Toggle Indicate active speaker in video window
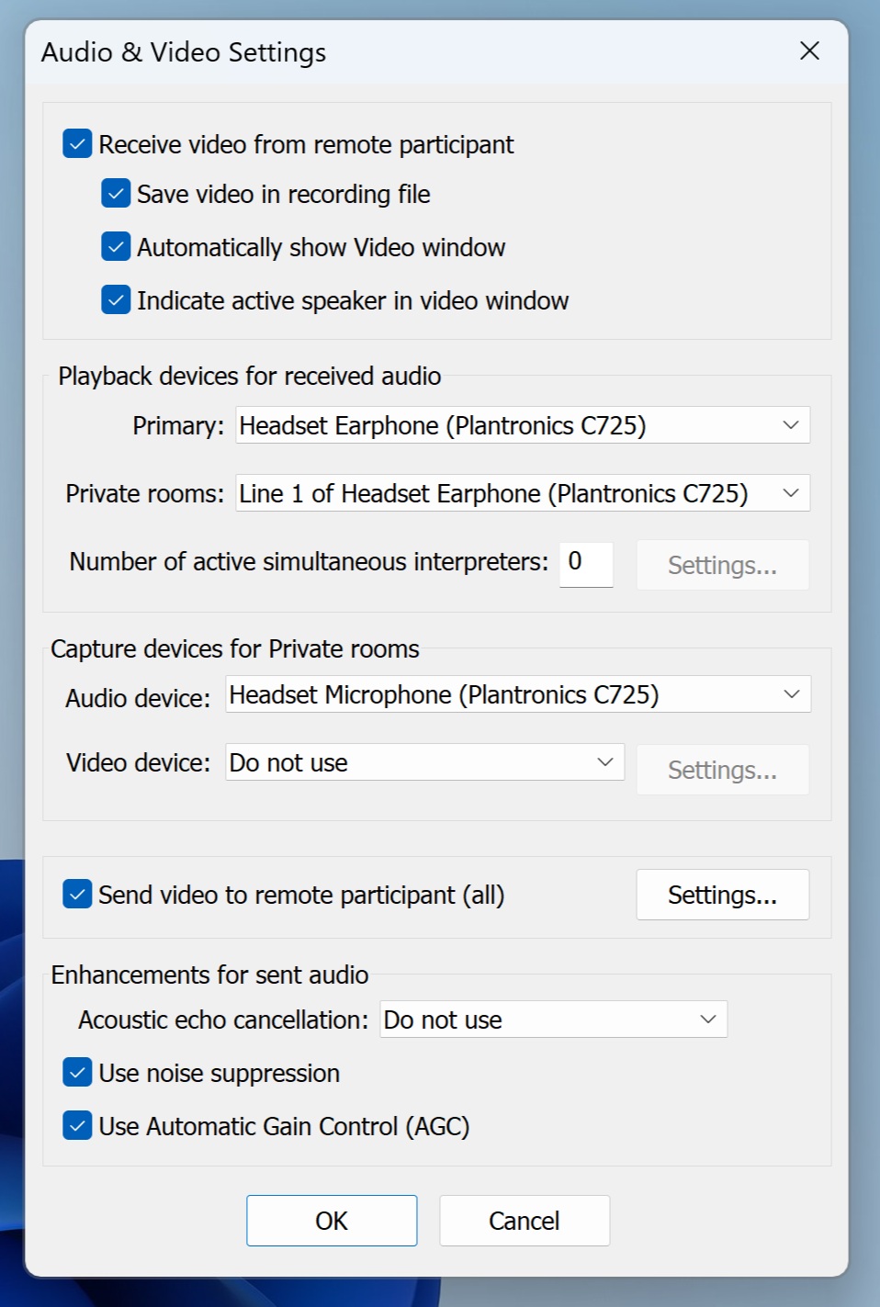The width and height of the screenshot is (880, 1307). [116, 300]
